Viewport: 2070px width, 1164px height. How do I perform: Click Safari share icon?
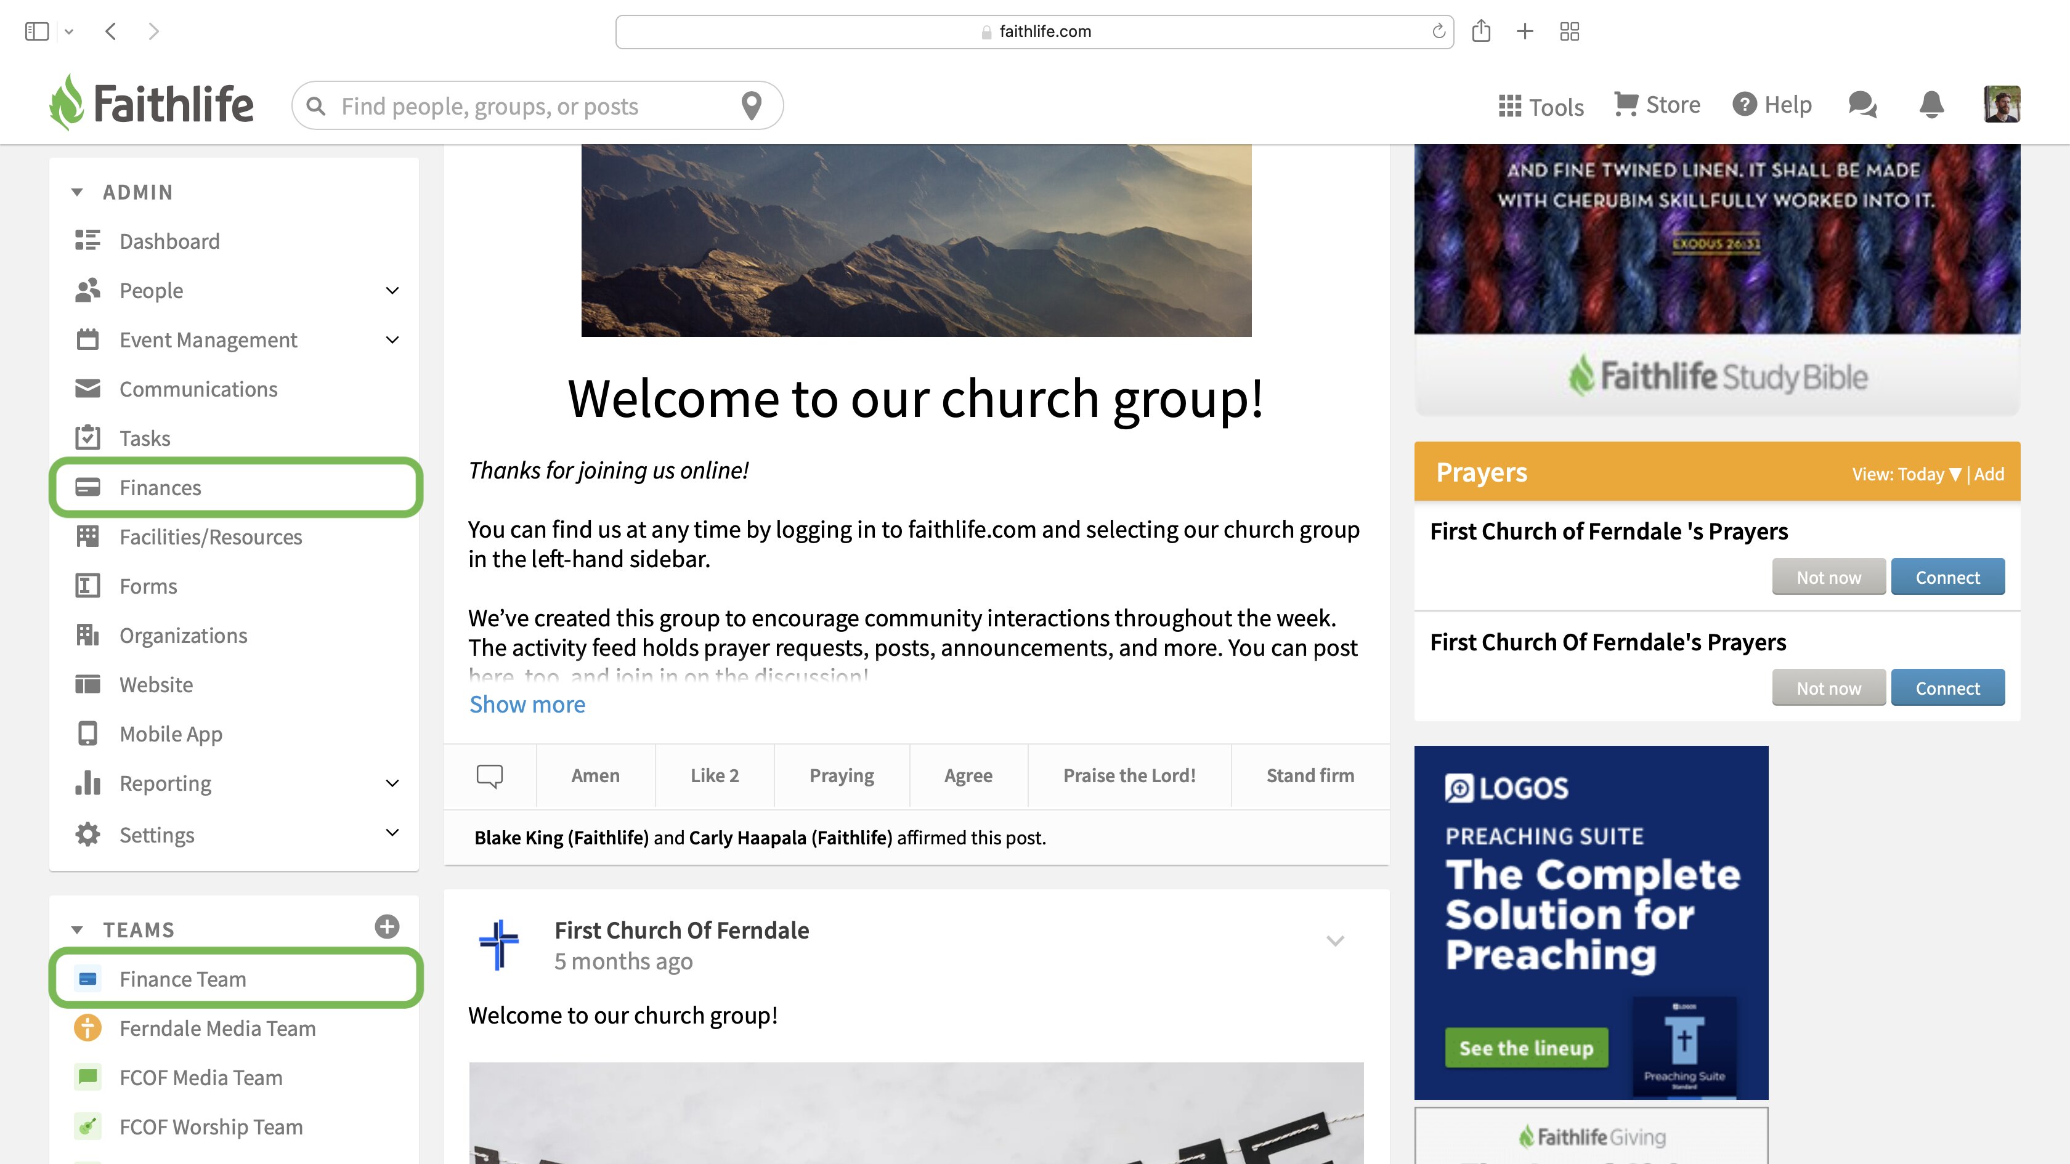point(1481,31)
